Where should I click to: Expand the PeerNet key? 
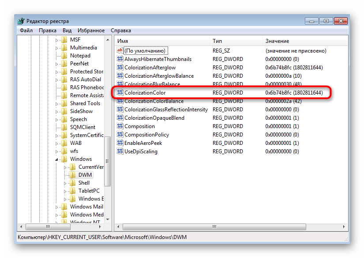click(x=56, y=64)
